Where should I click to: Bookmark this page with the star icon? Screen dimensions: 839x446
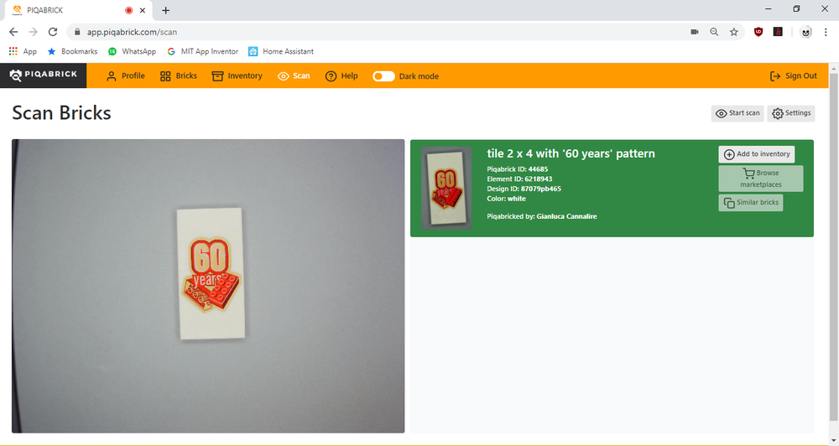click(733, 32)
